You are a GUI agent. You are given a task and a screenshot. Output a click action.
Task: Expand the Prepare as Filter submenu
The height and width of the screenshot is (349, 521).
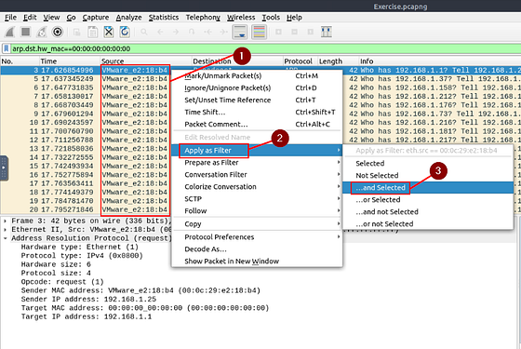click(x=257, y=163)
